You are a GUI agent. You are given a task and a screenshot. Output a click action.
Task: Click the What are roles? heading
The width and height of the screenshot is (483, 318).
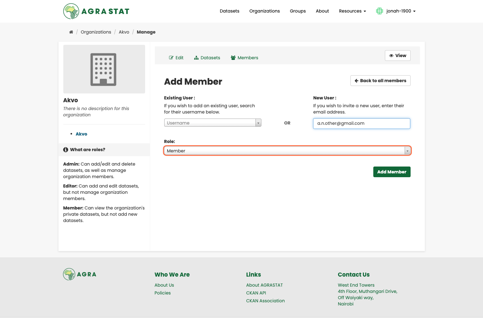88,150
